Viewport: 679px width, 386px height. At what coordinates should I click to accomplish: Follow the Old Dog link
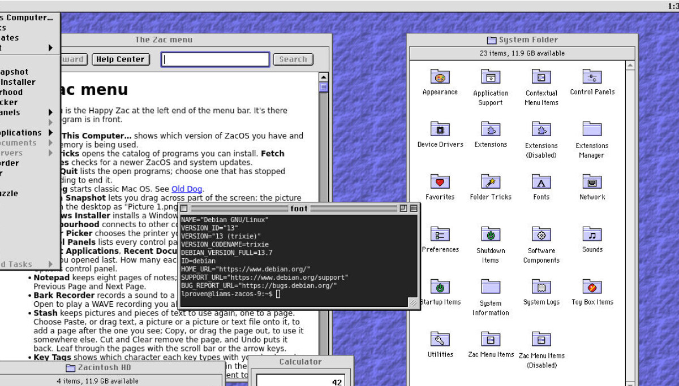187,189
